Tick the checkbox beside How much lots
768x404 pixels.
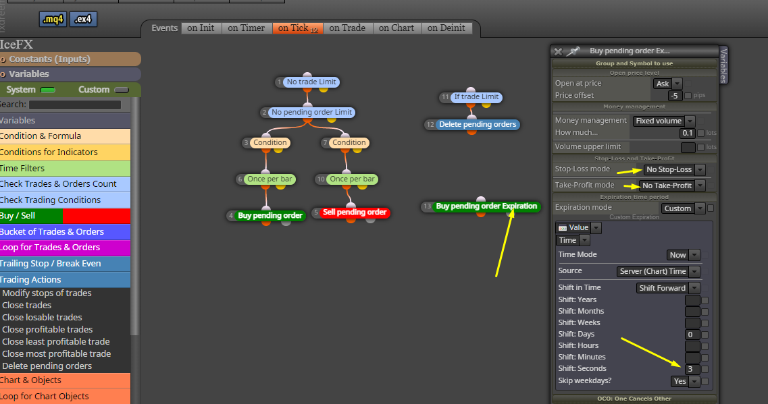(700, 133)
